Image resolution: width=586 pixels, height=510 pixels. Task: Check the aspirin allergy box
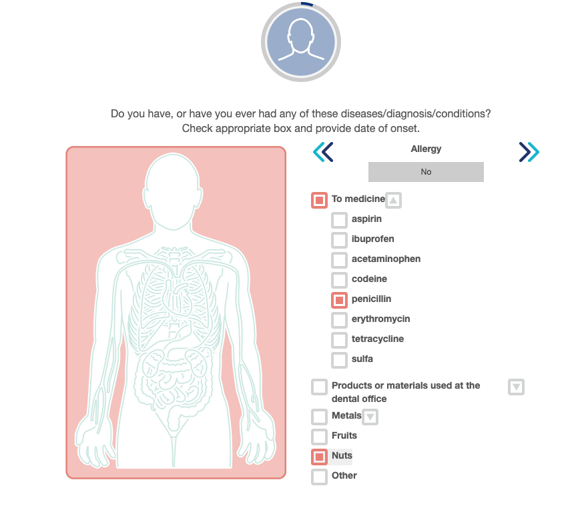(x=340, y=220)
